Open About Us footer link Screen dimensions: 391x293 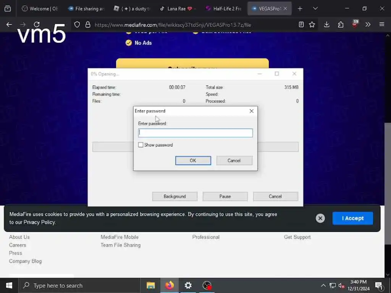click(19, 237)
